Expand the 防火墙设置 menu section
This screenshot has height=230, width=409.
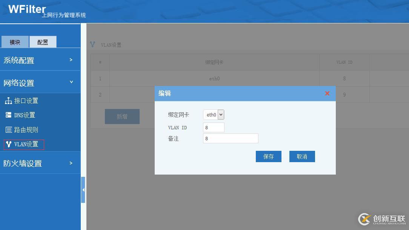click(x=40, y=163)
